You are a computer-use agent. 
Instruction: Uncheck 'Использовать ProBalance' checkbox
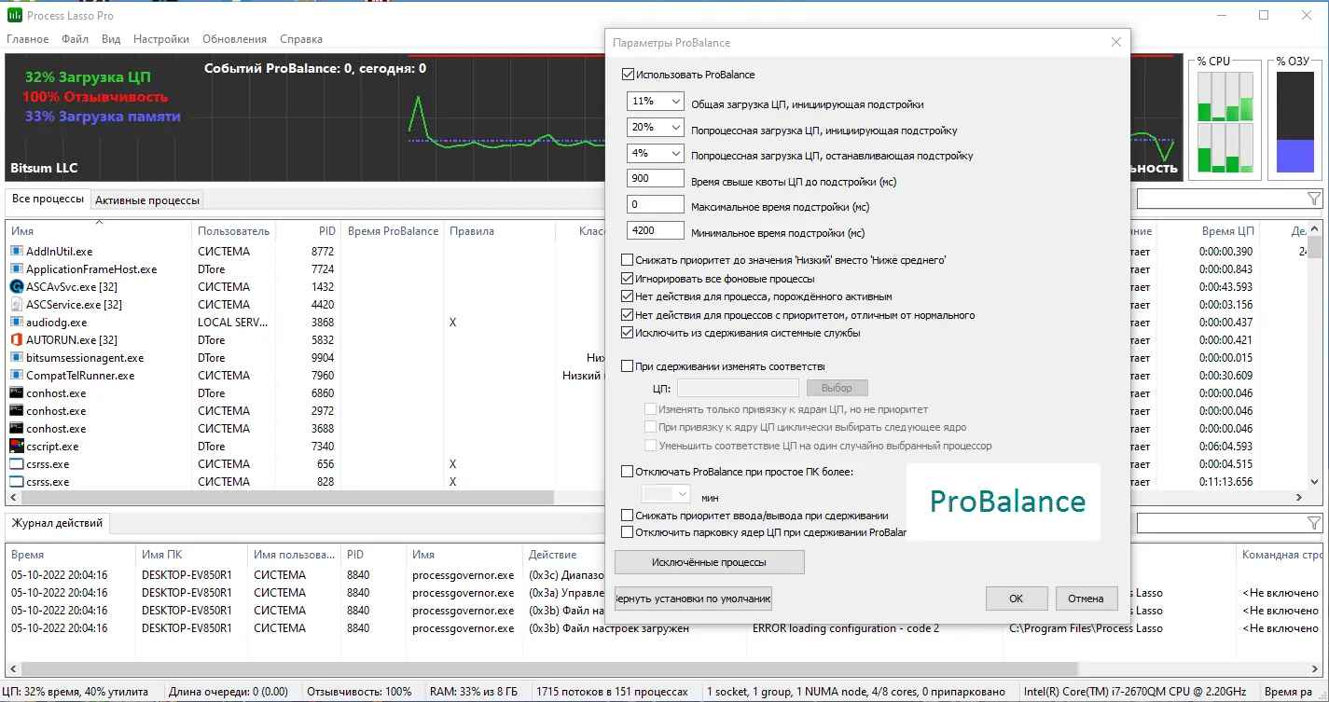pyautogui.click(x=628, y=75)
